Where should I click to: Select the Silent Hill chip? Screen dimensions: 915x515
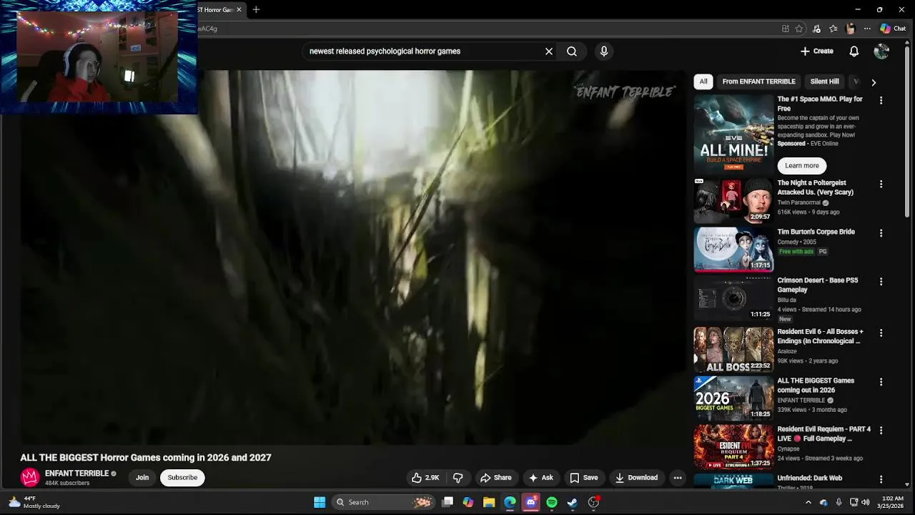[x=824, y=82]
